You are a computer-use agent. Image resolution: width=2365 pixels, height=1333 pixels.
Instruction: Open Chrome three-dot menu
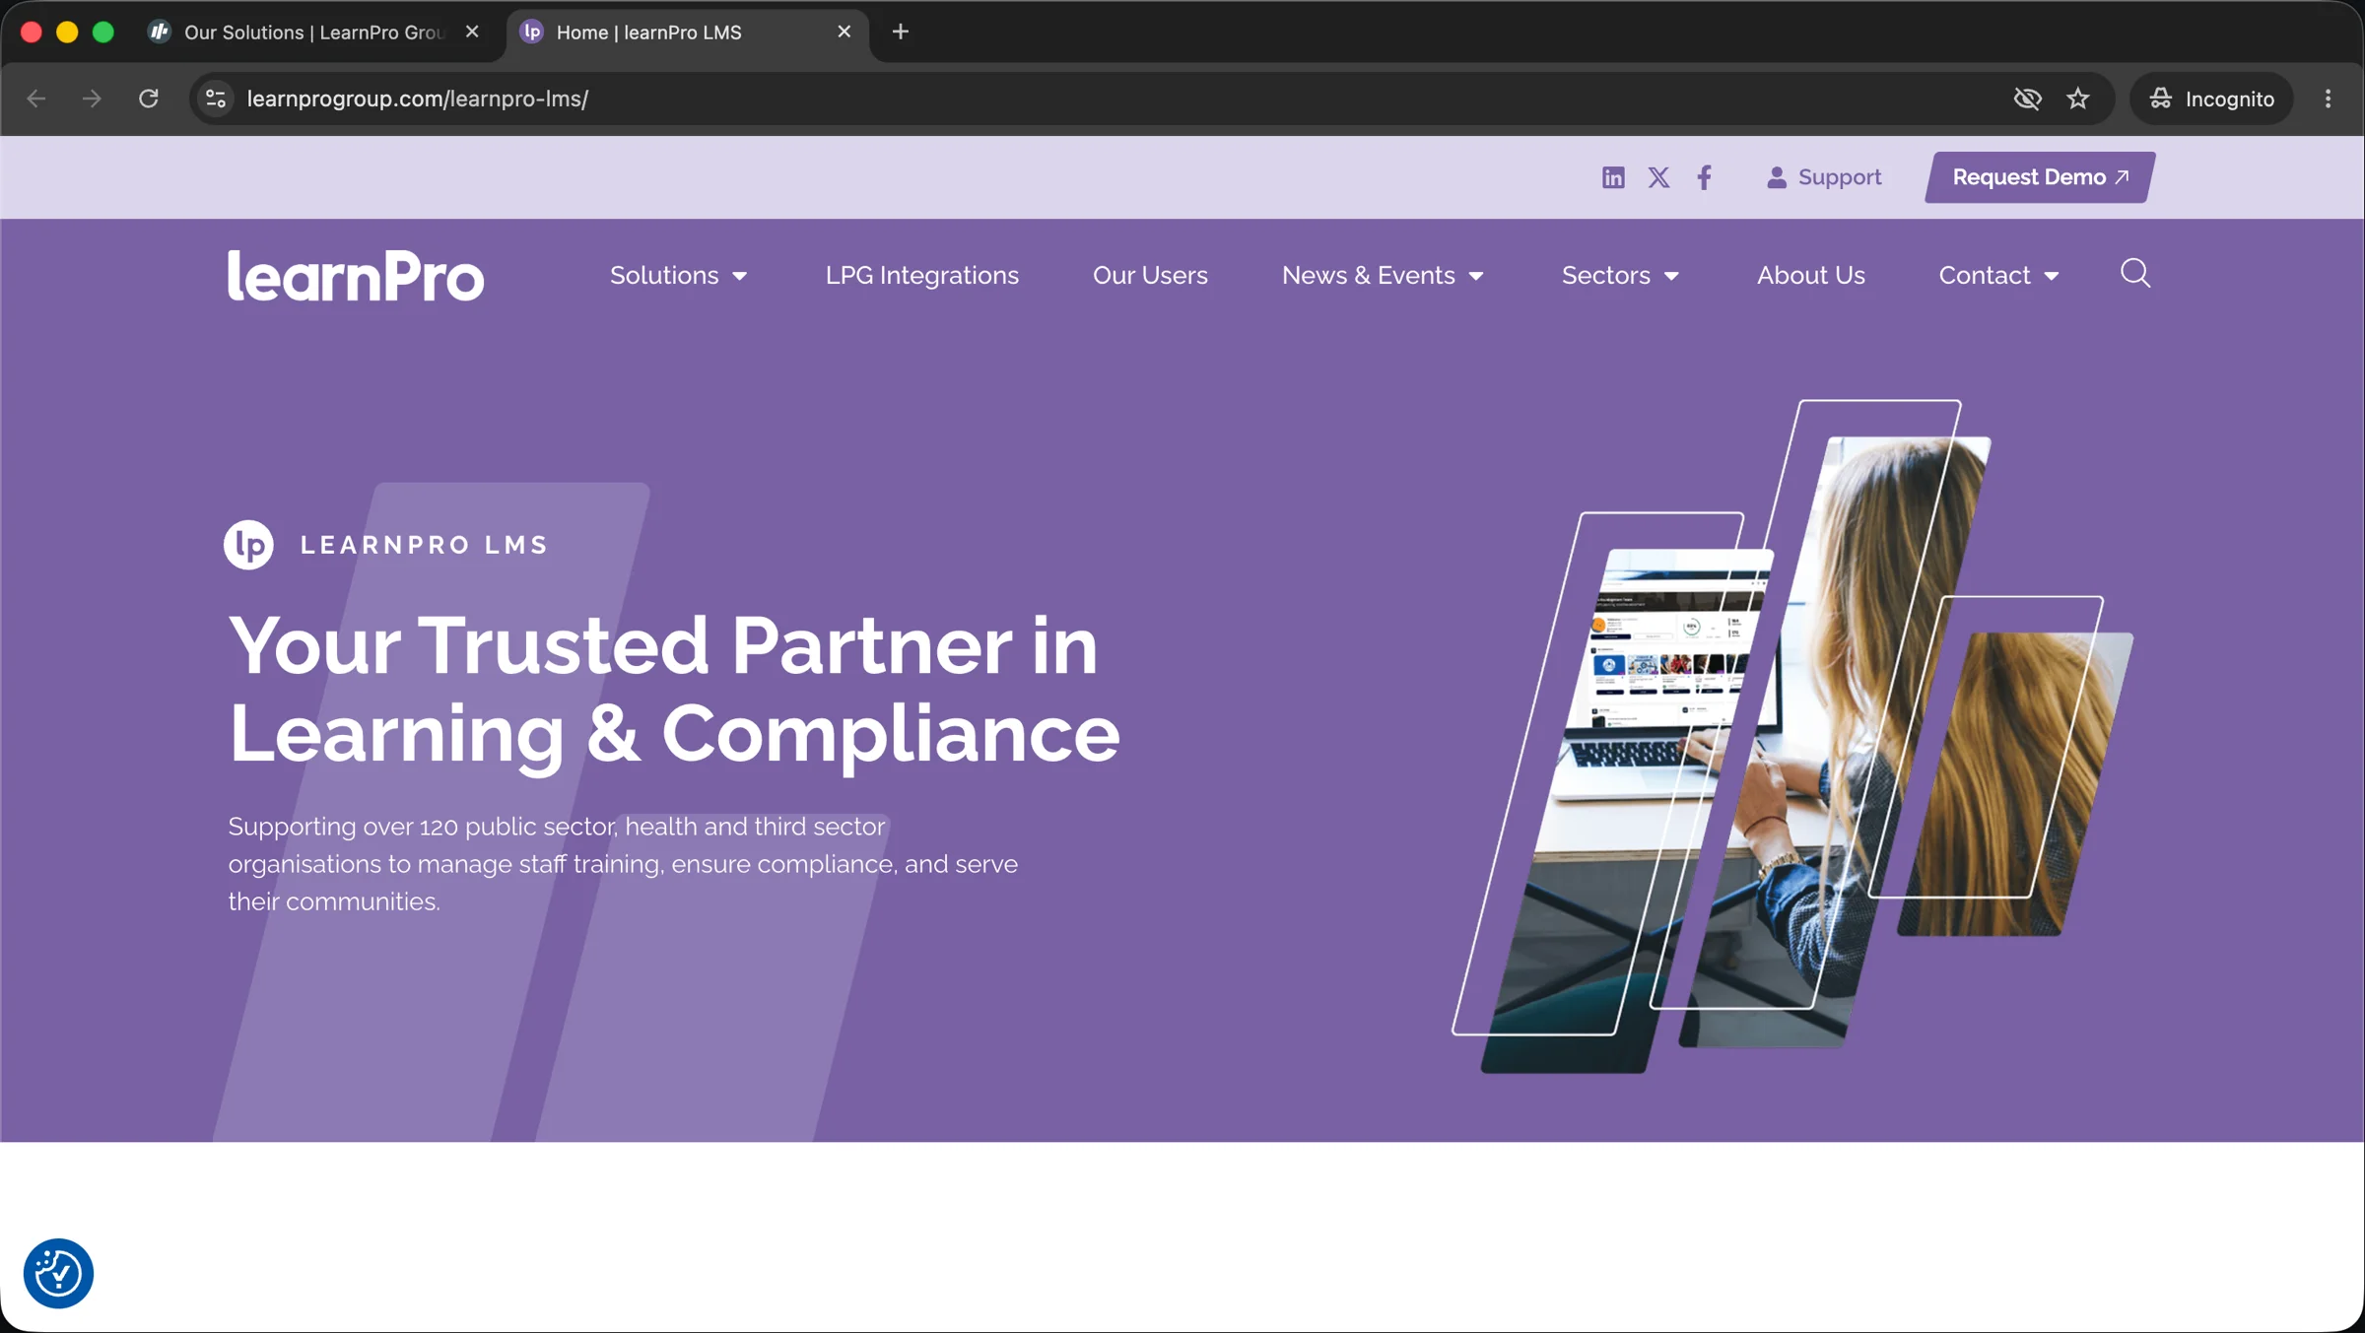tap(2329, 99)
